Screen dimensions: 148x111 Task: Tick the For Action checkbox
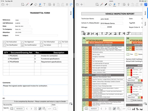pyautogui.click(x=42, y=46)
